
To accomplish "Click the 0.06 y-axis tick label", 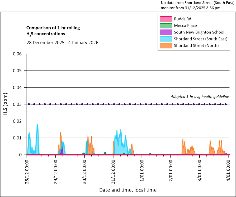I will tap(18, 54).
